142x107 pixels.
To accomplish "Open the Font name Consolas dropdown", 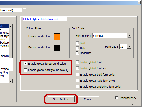I will 129,36.
